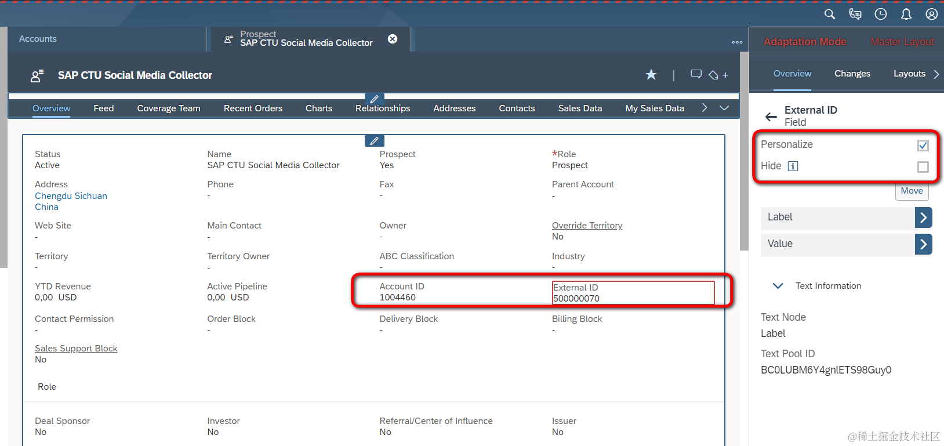Close the Prospect SAP CTU tab
Screen dimensions: 944x446
pyautogui.click(x=393, y=39)
